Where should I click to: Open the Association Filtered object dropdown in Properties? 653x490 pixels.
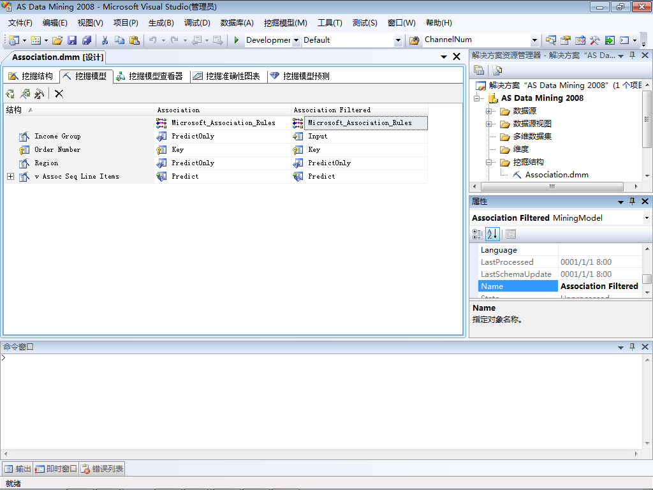click(x=647, y=218)
